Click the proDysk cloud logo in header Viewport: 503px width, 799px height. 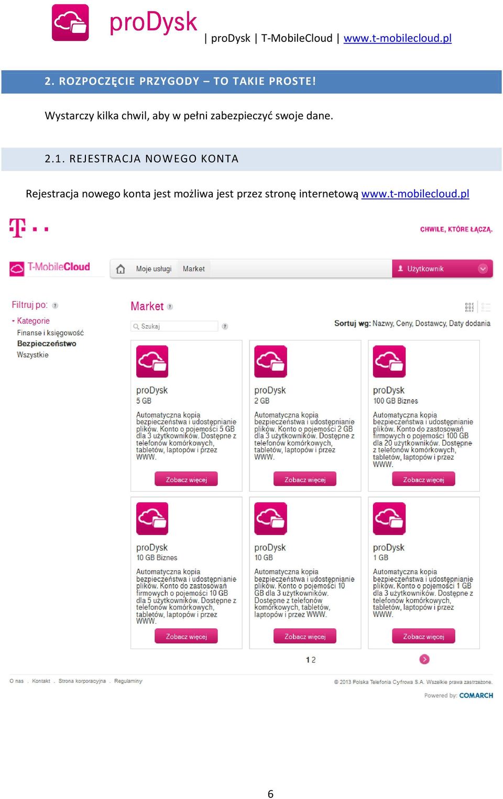pos(70,23)
